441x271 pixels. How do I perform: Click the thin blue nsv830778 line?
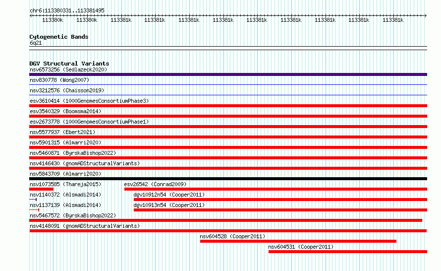point(228,84)
